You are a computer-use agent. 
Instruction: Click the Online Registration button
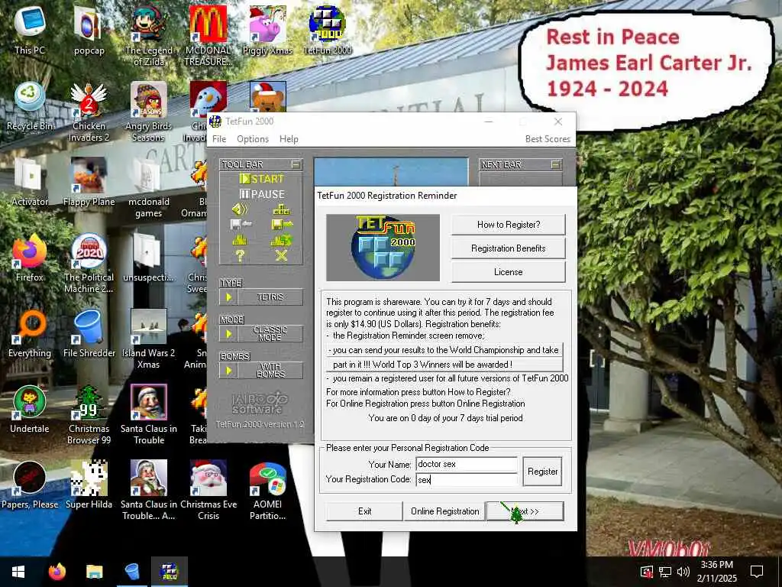click(445, 511)
